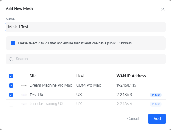Click the Public badge next to 2.2.186.3
The width and height of the screenshot is (171, 130).
click(156, 95)
